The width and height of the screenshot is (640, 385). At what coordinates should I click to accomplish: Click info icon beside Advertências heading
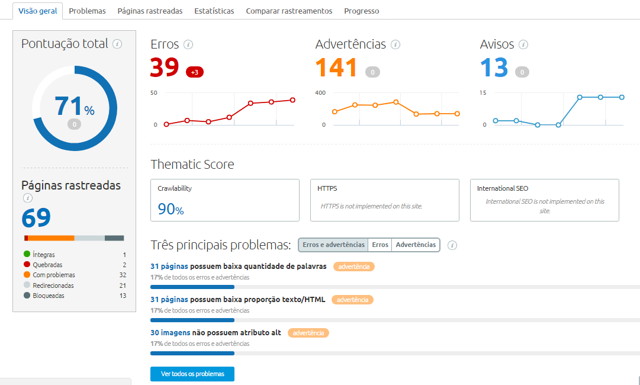[395, 44]
